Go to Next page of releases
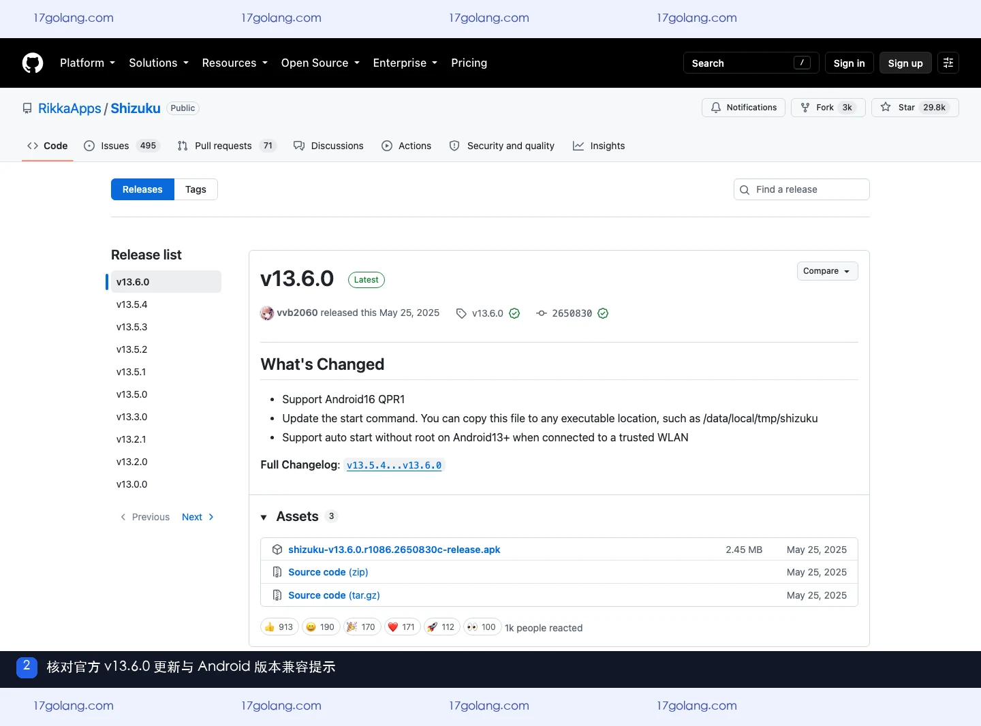 (198, 517)
